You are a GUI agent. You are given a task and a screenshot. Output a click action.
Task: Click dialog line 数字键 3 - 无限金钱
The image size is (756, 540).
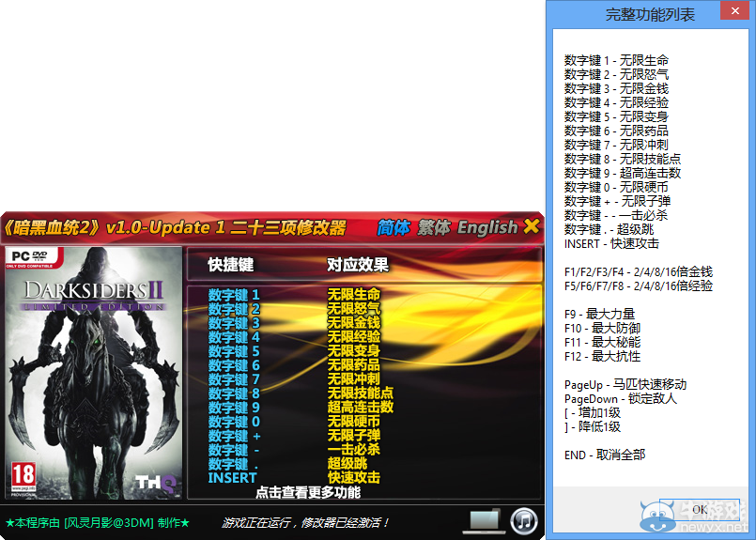click(x=616, y=88)
